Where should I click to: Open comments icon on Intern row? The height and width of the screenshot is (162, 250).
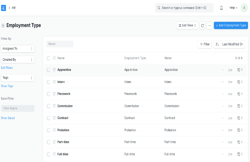coord(239,82)
